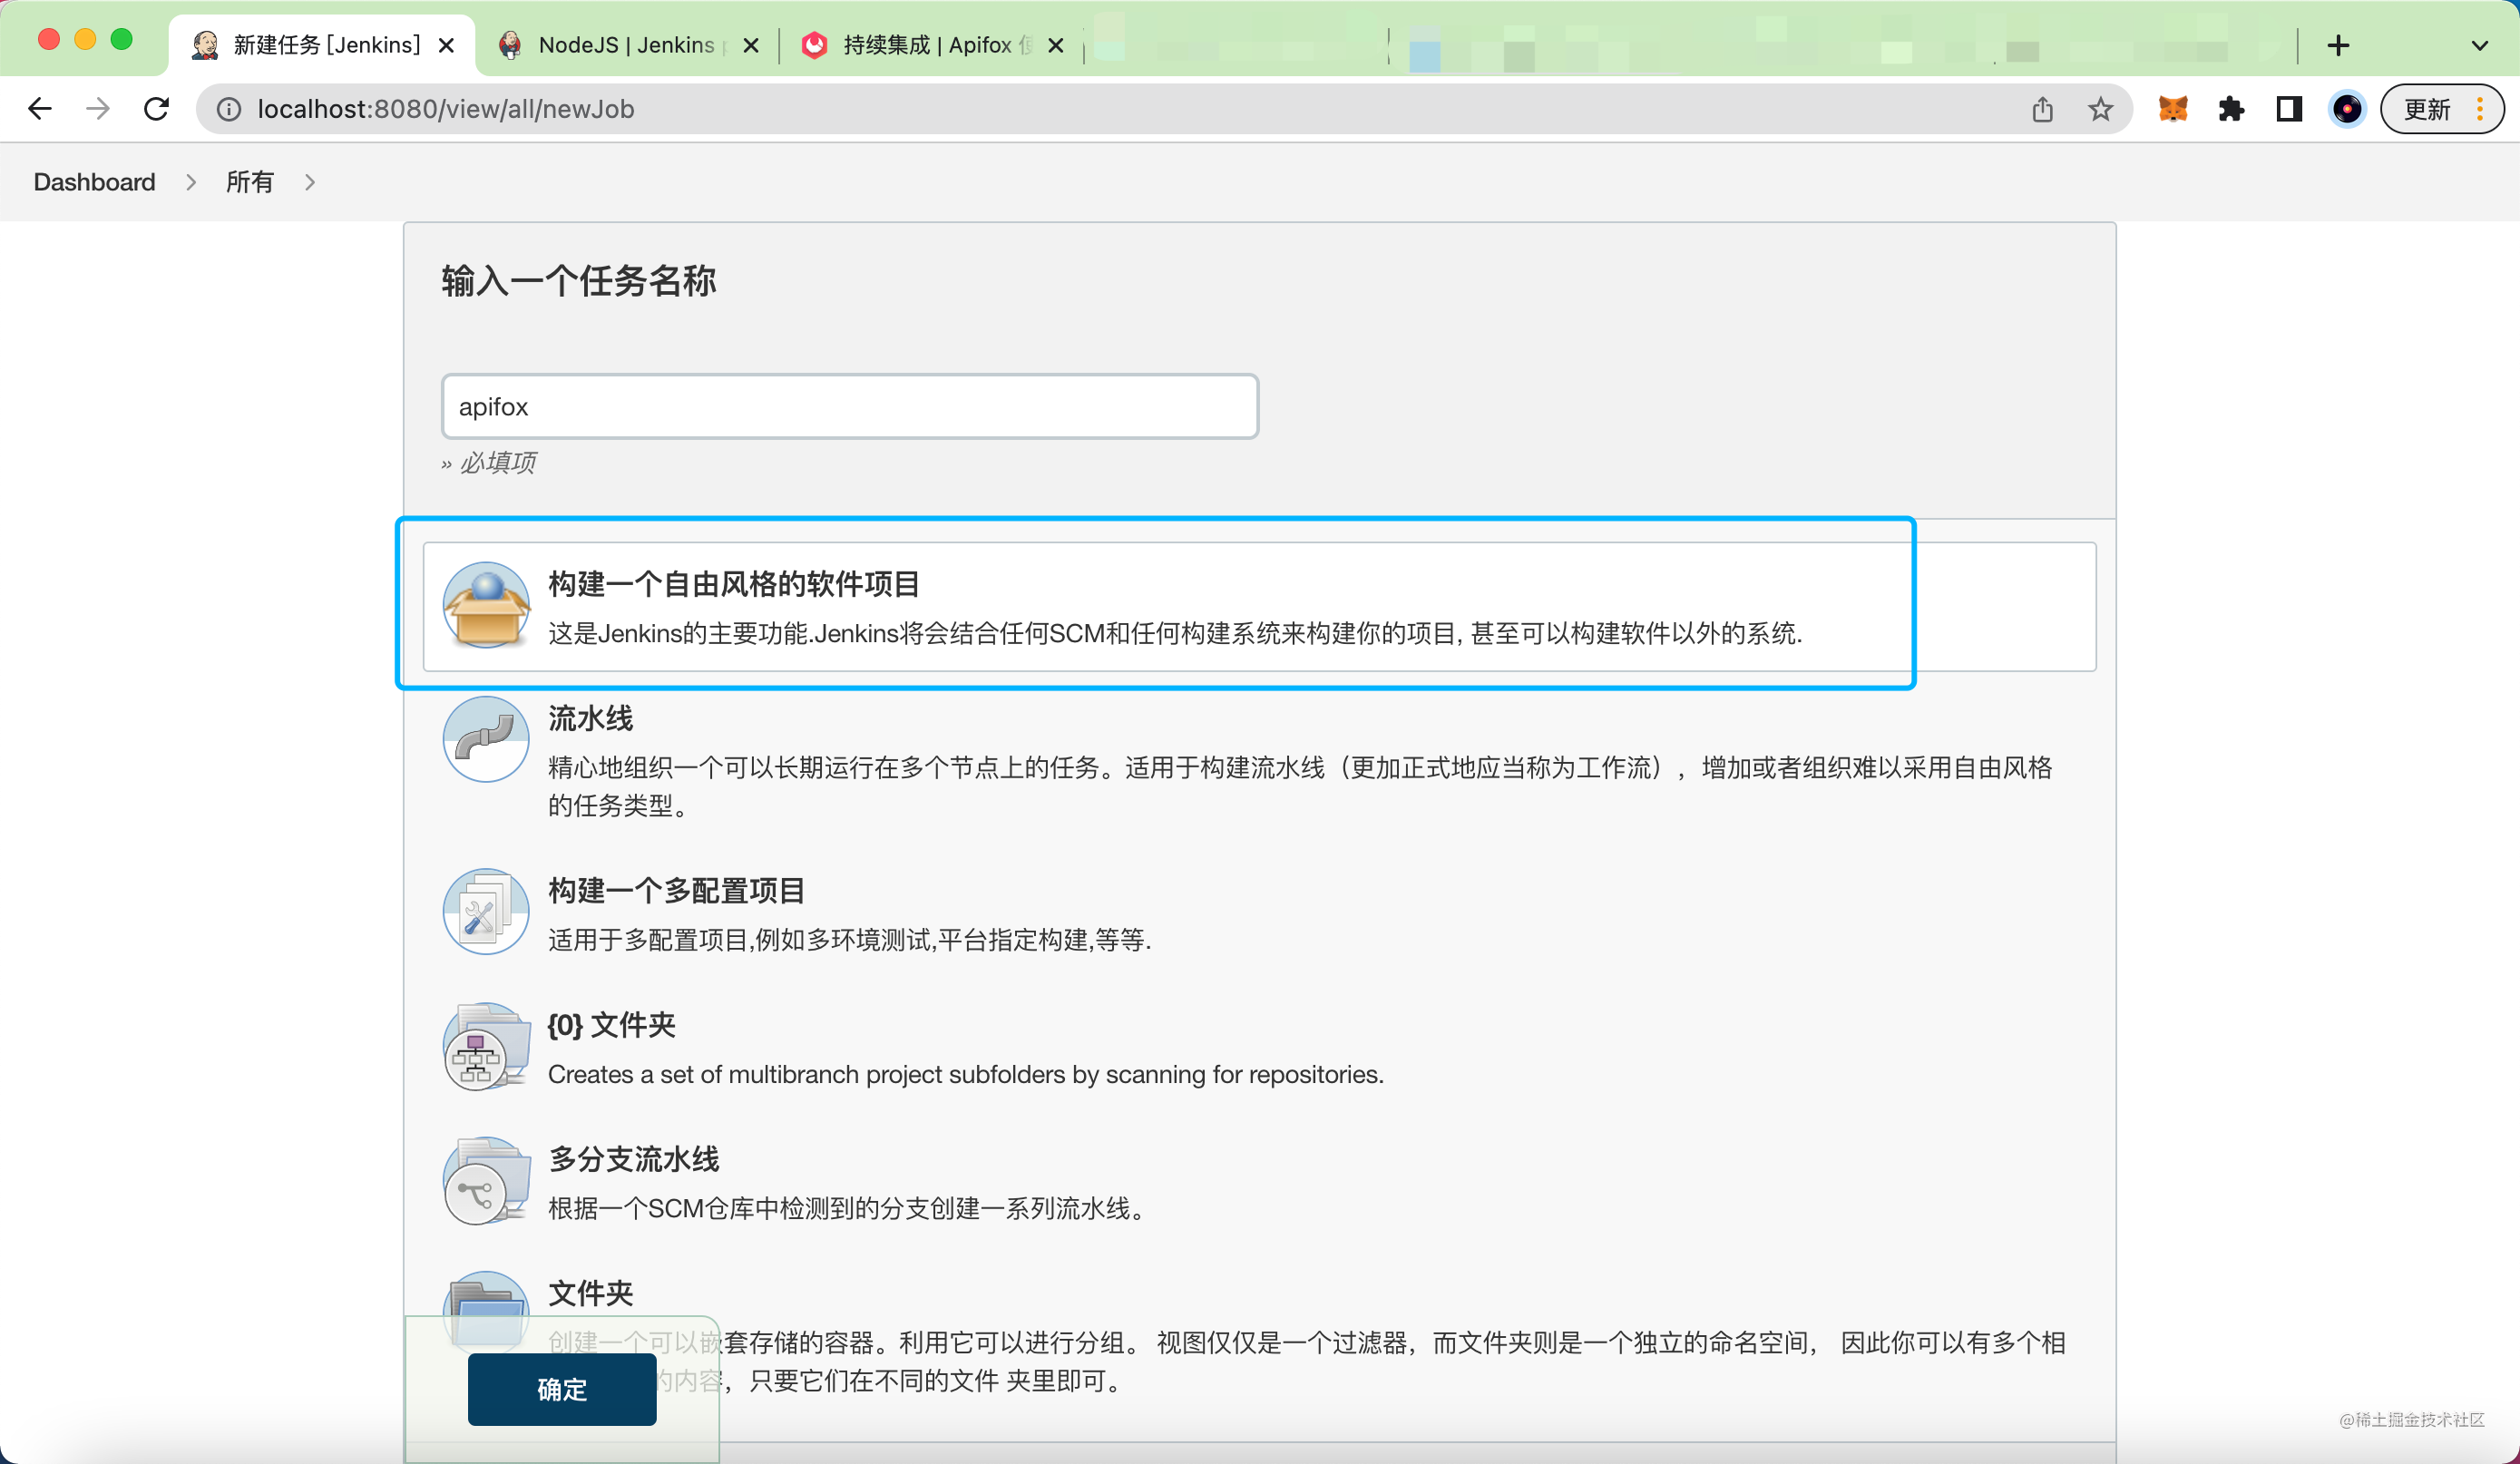This screenshot has width=2520, height=1464.
Task: Open the MetaMask fox extension
Action: 2173,109
